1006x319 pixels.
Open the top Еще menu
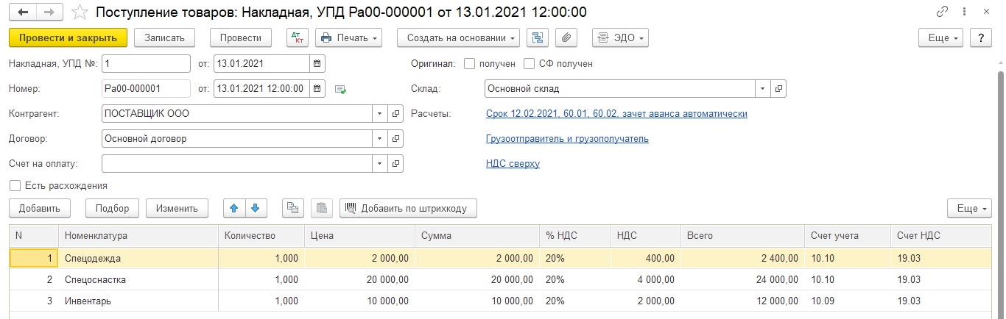tap(941, 37)
